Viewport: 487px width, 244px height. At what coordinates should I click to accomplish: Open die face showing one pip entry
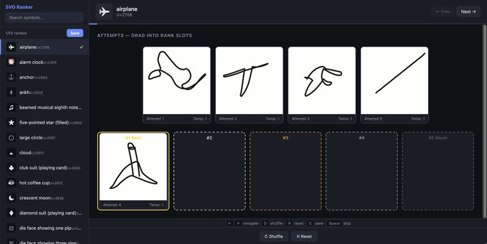44,228
